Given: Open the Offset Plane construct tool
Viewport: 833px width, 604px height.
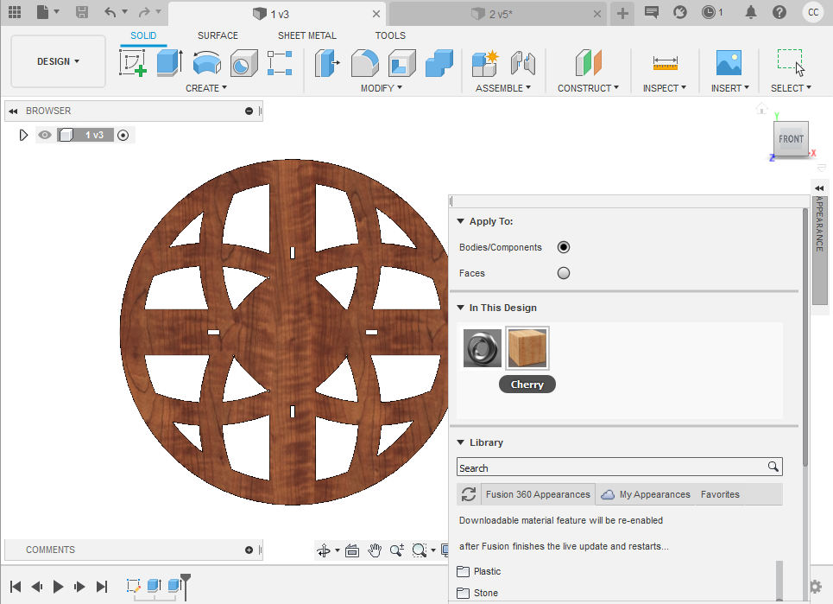Looking at the screenshot, I should (589, 63).
